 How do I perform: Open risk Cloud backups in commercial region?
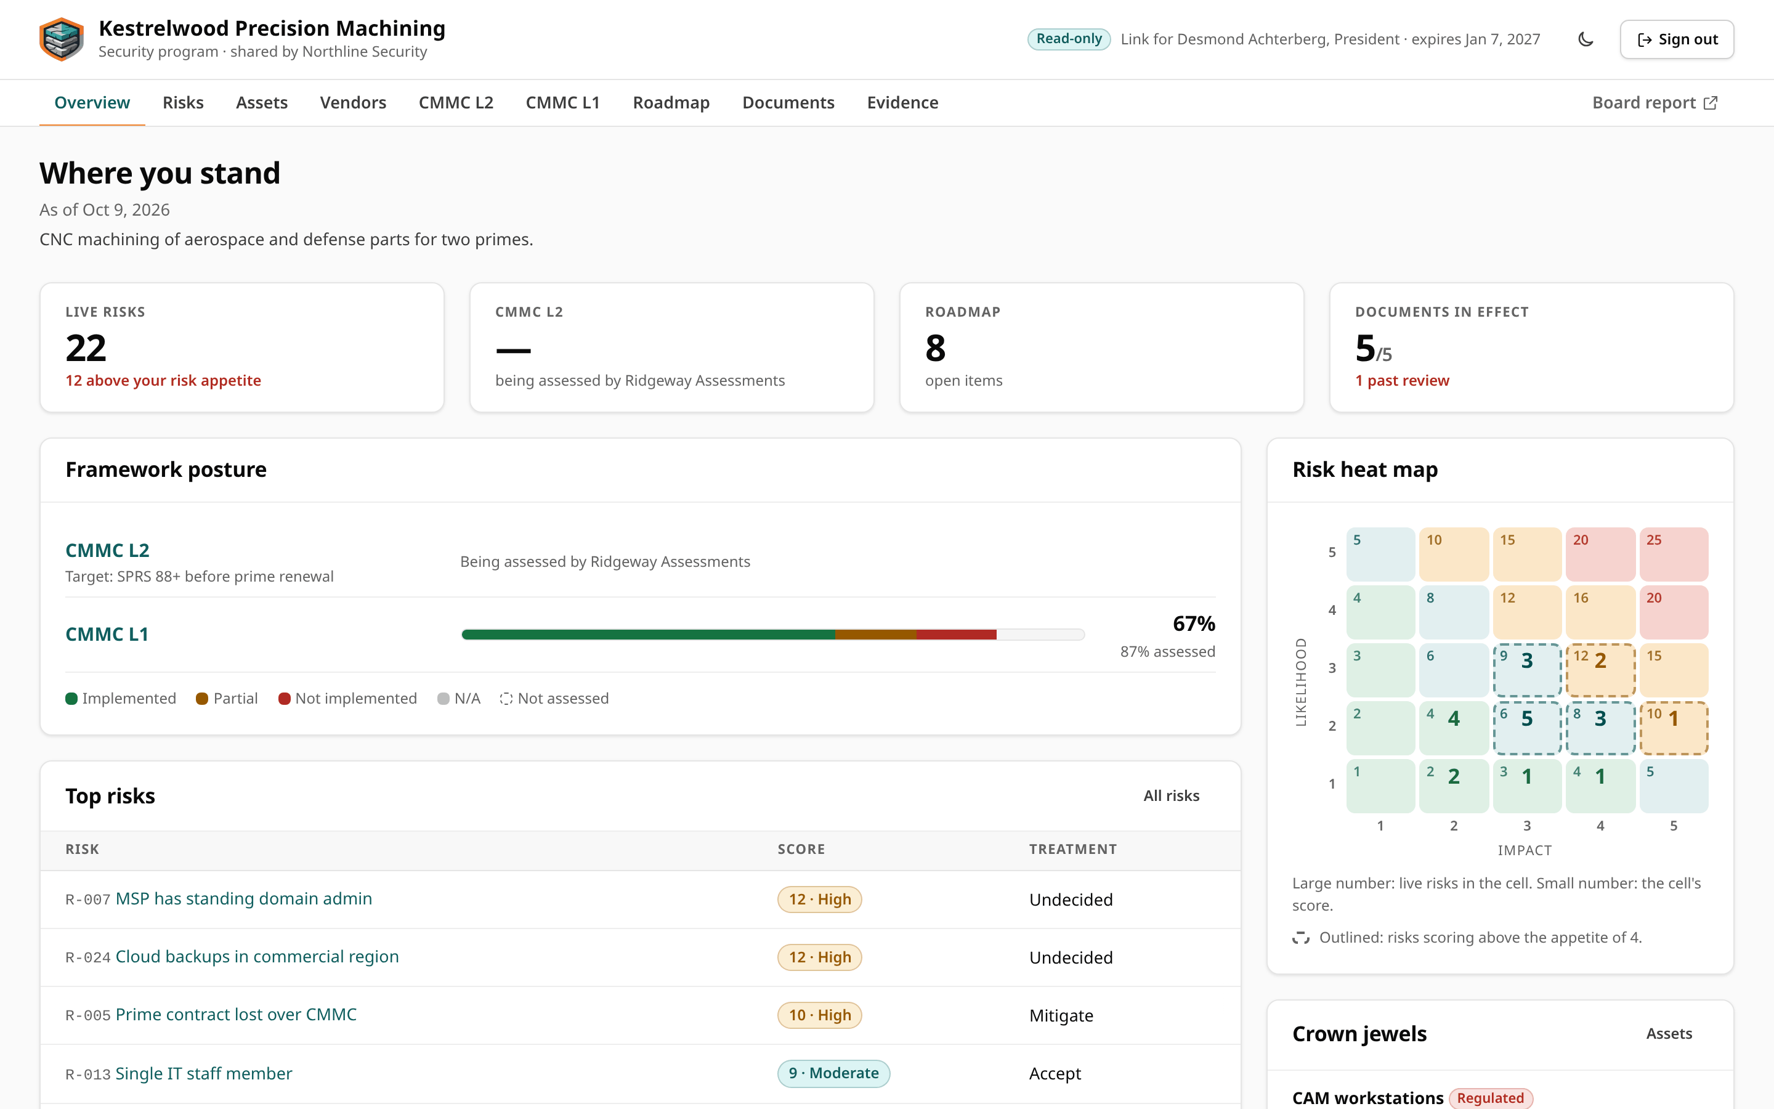(257, 956)
